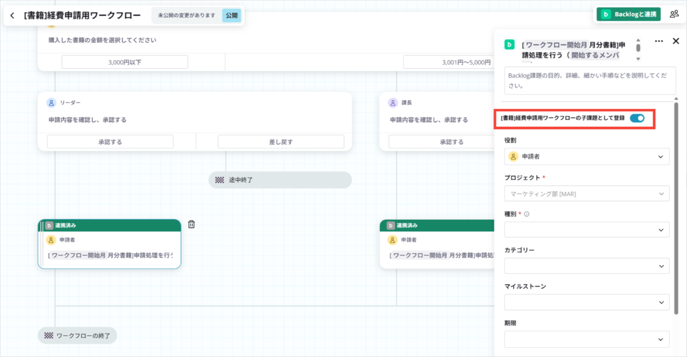Click Backlog icon on left 連携済み card header
This screenshot has height=357, width=687.
[49, 226]
